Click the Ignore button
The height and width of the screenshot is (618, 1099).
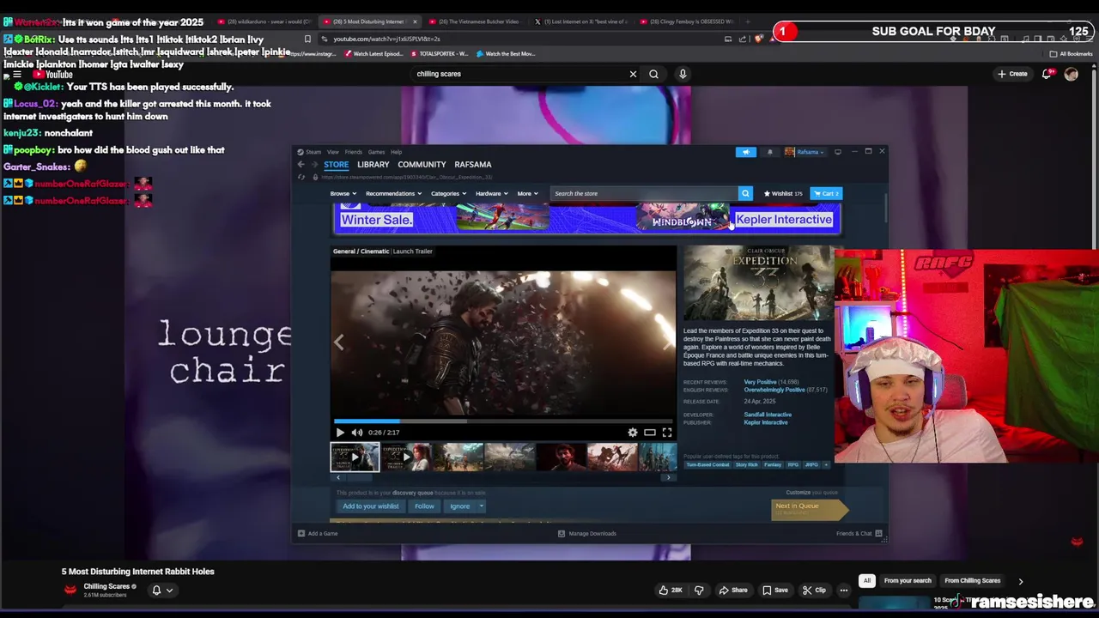pyautogui.click(x=460, y=506)
